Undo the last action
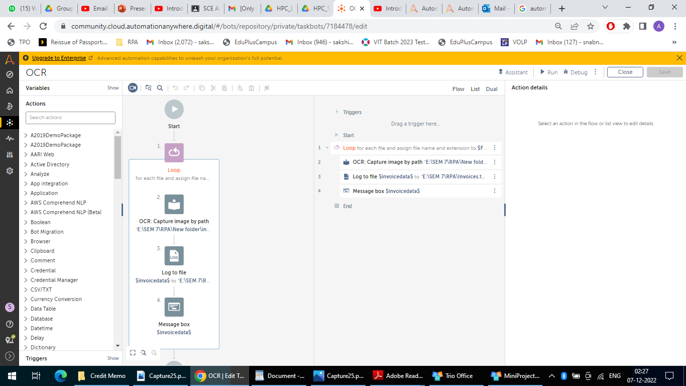 click(175, 88)
